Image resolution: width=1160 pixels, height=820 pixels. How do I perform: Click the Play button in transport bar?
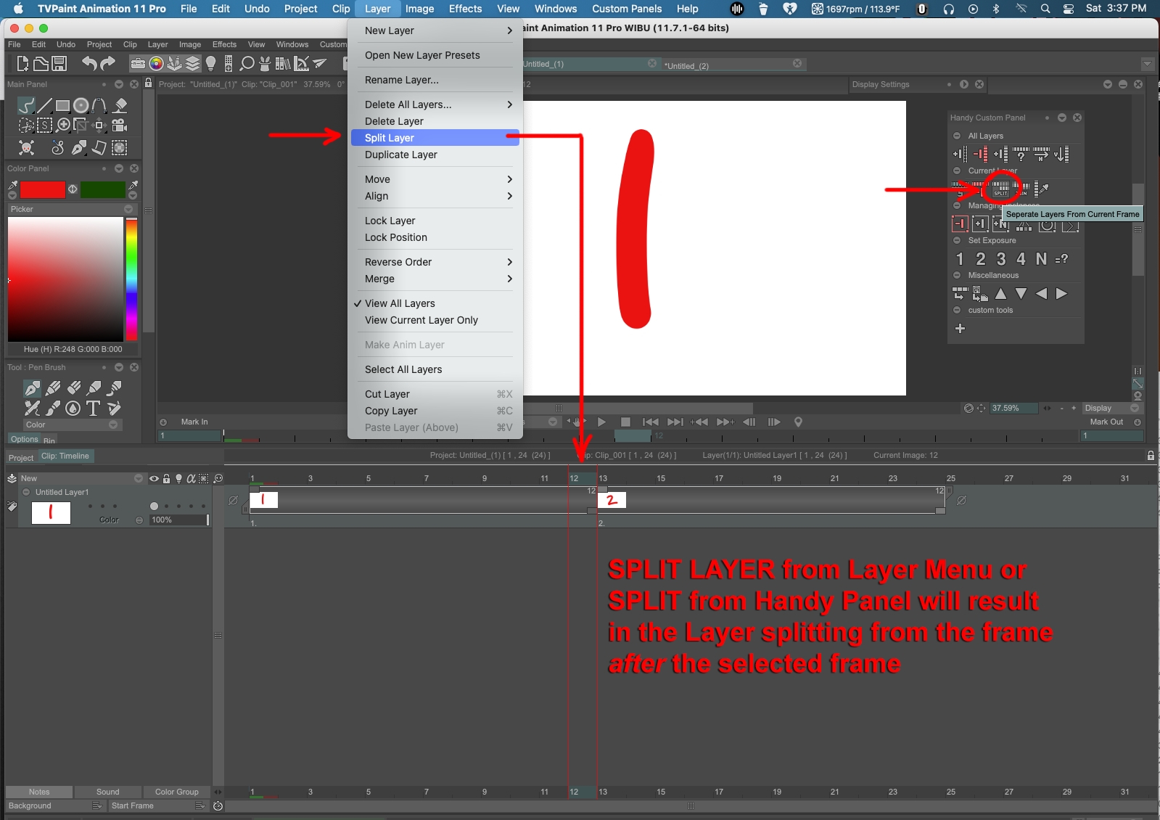click(x=601, y=422)
